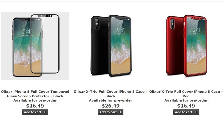Click the plus icon under the screen protector
This screenshot has width=224, height=126.
(45, 112)
